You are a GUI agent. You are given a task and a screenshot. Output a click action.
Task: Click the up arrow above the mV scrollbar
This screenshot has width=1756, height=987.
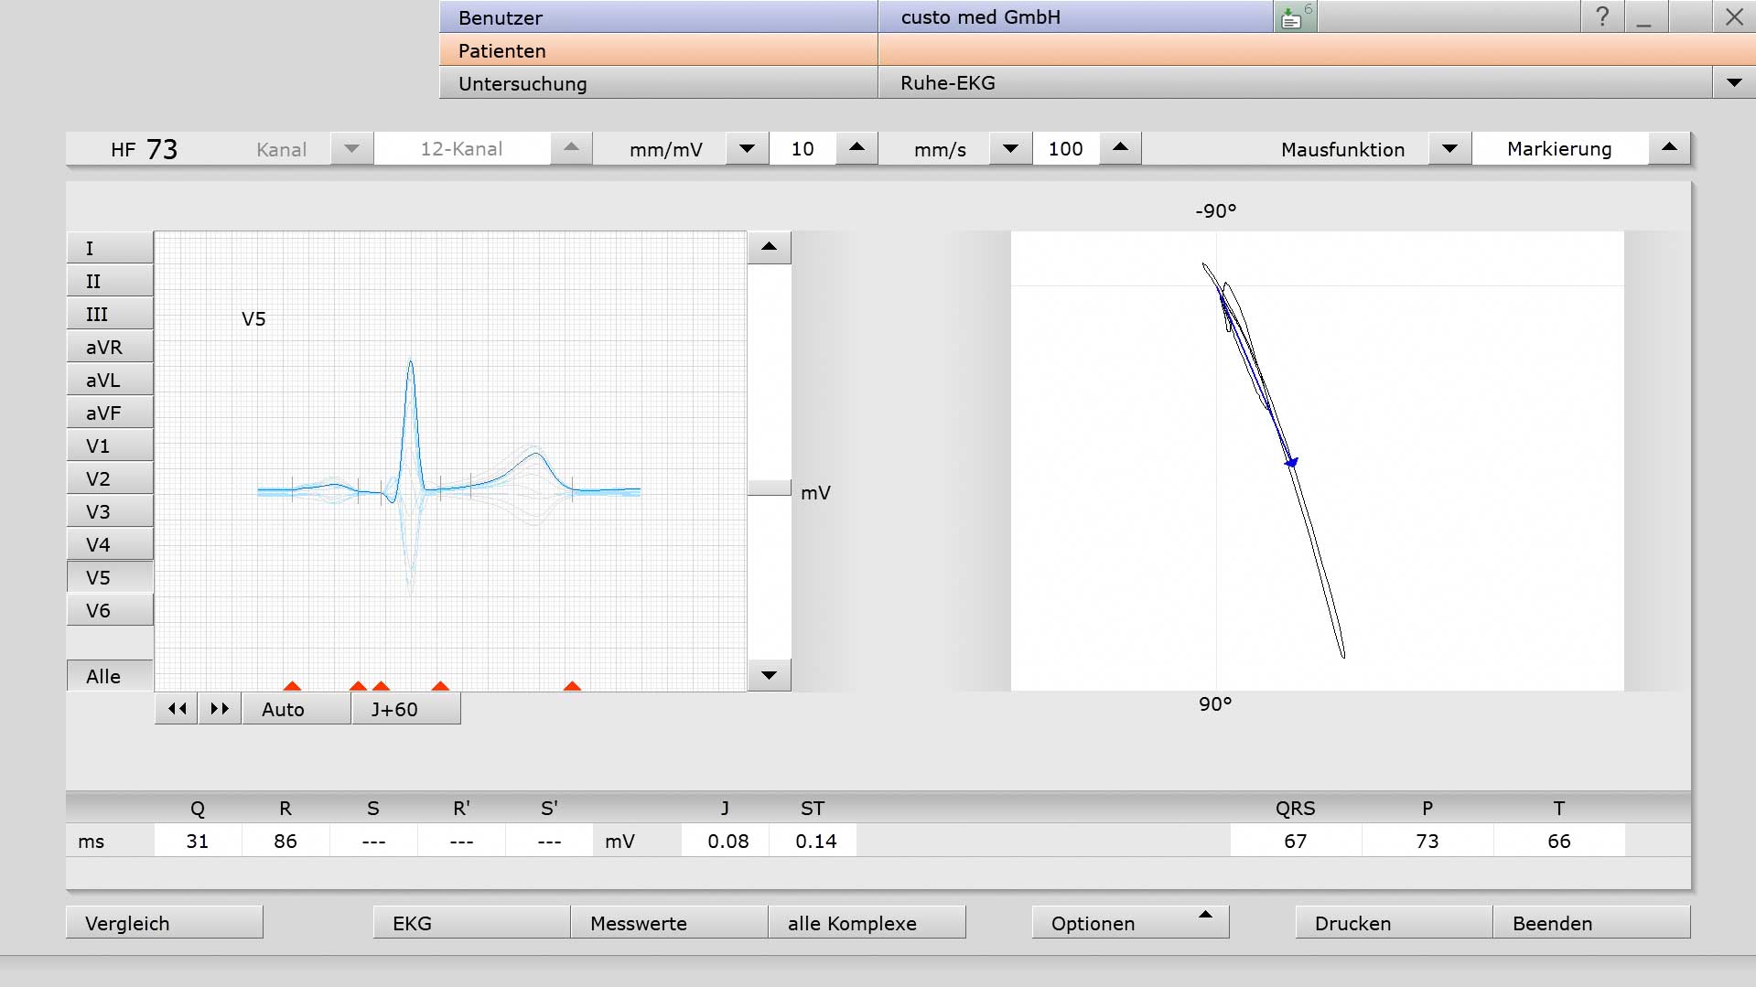click(769, 247)
